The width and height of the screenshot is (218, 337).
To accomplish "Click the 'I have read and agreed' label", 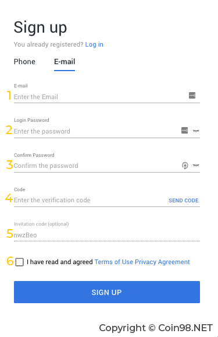I will (60, 262).
